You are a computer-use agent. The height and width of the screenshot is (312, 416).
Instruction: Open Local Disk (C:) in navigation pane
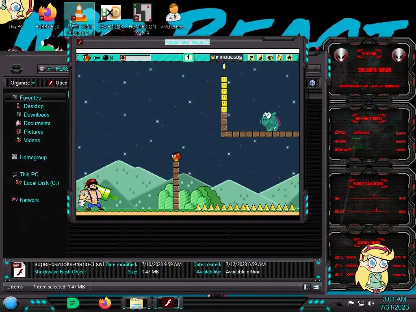point(41,183)
